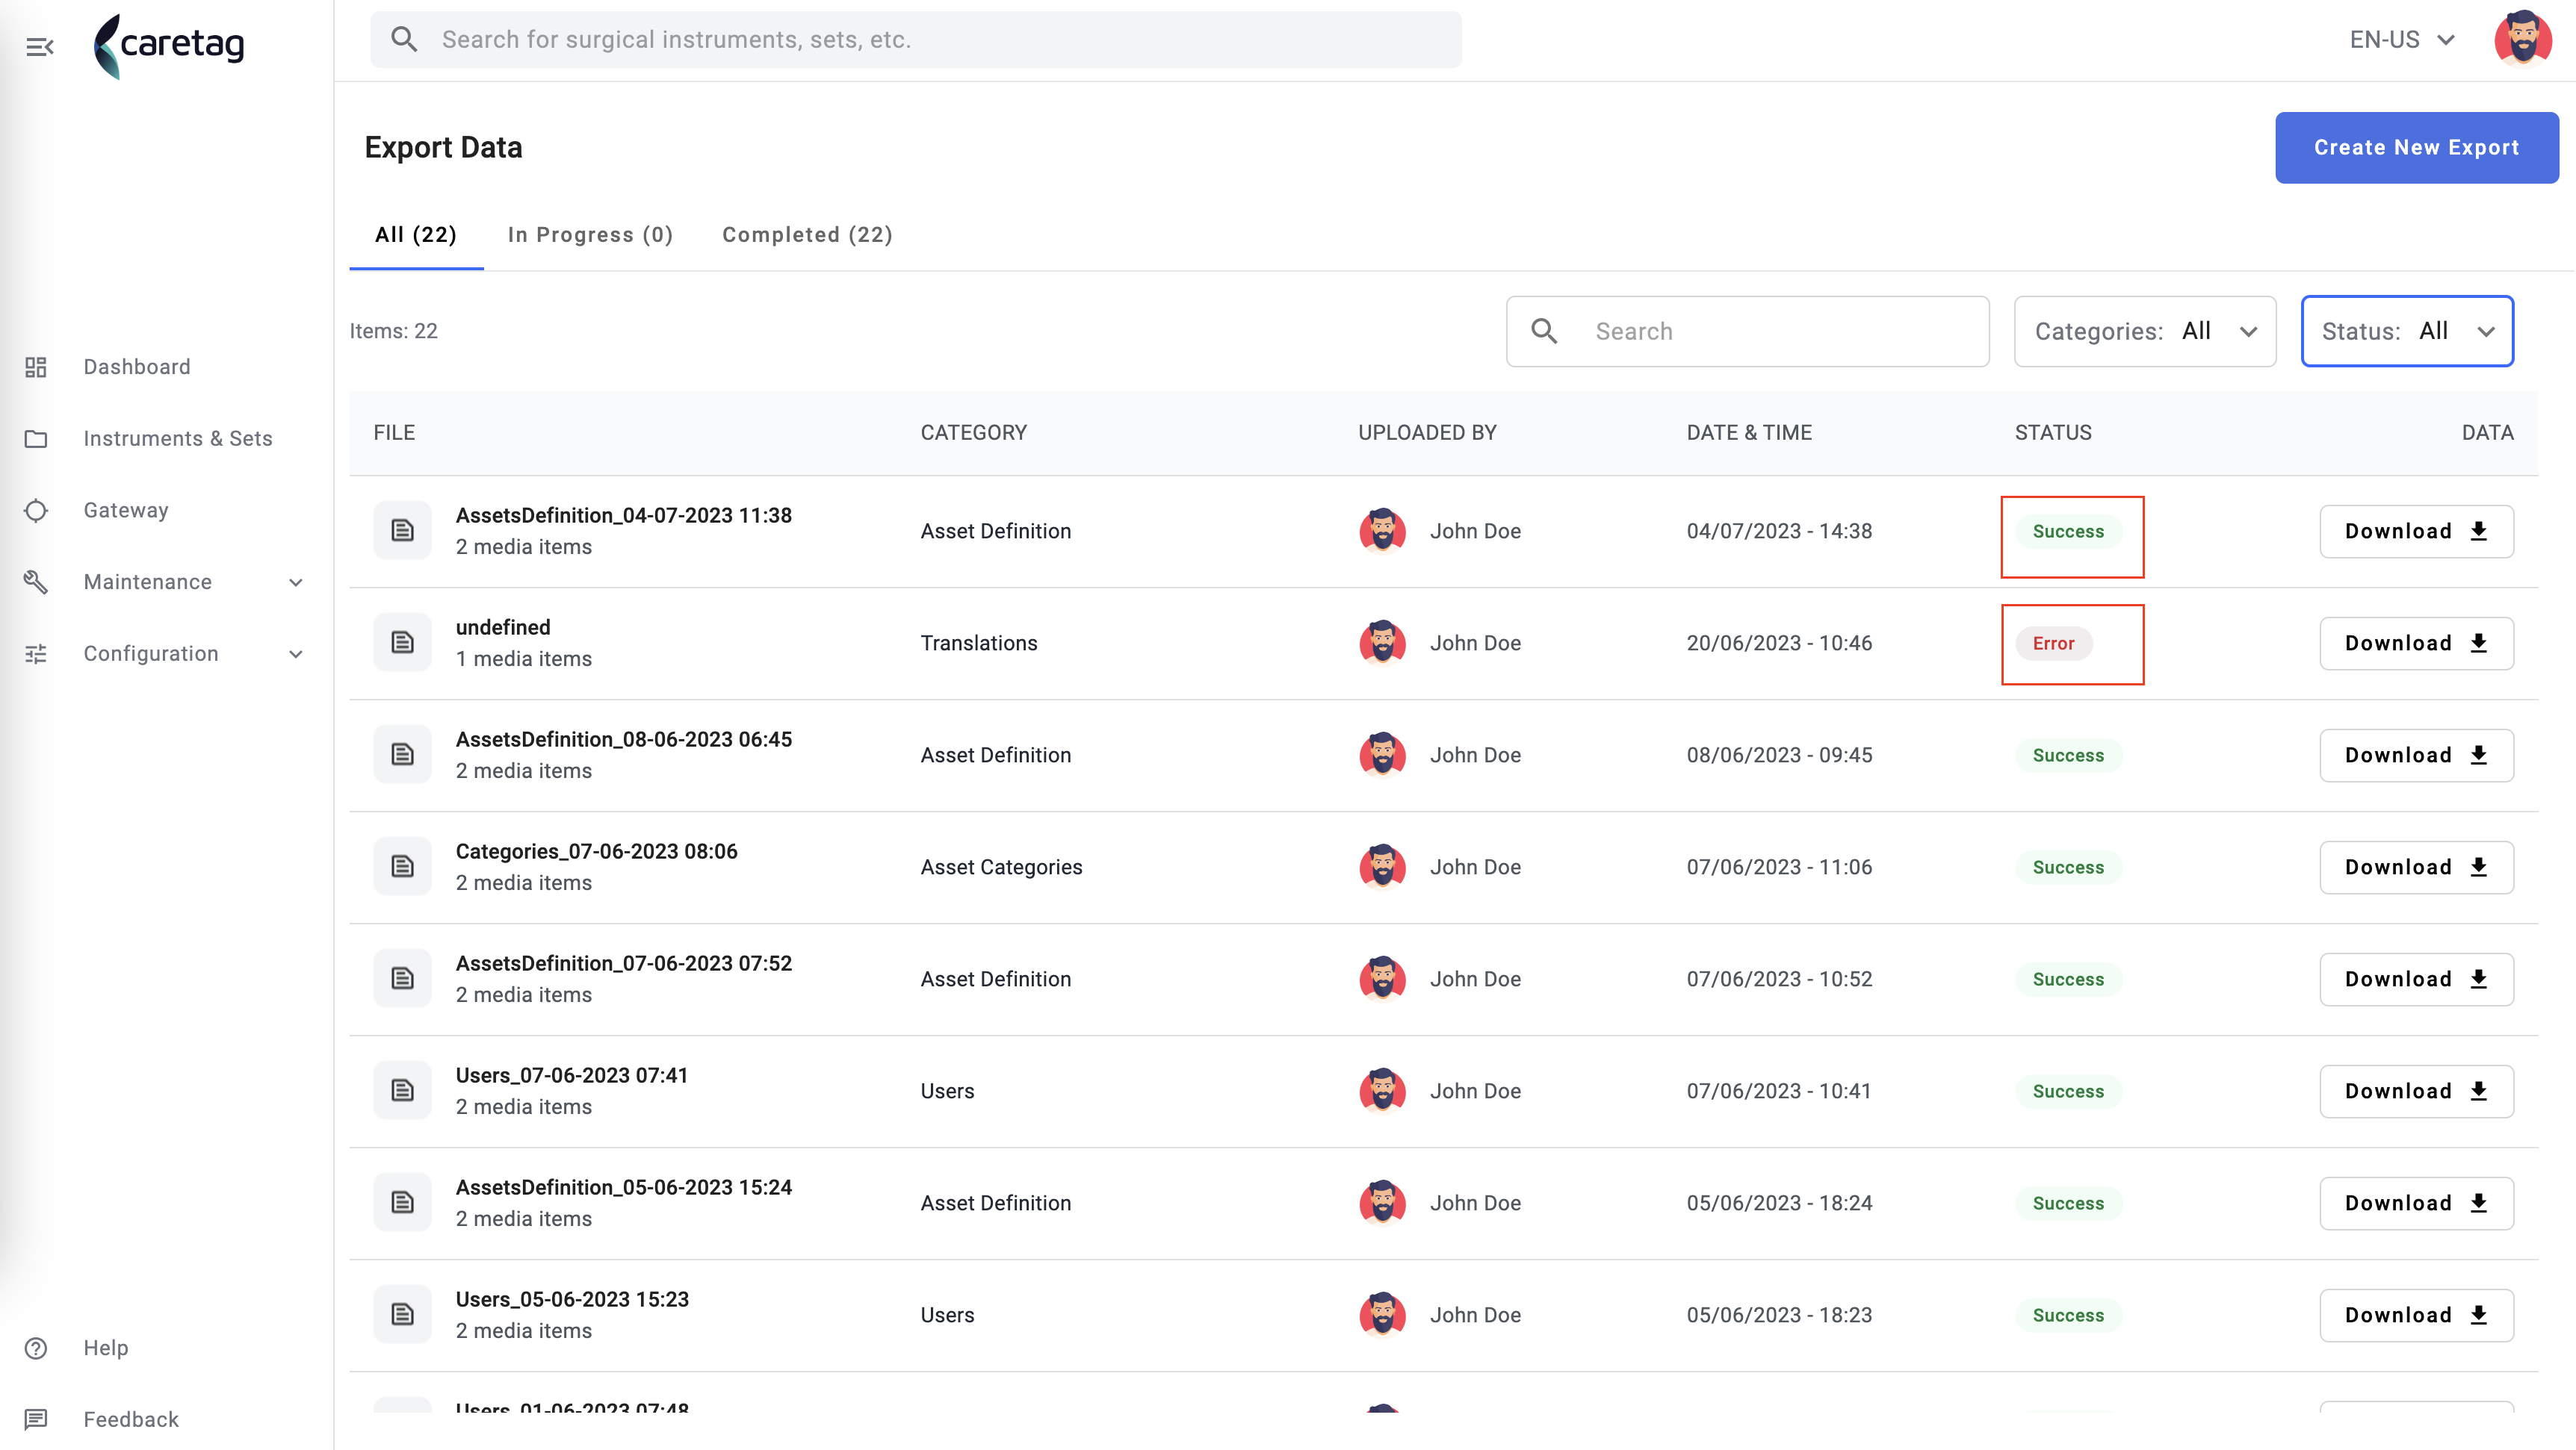Click the Translations category cell
This screenshot has width=2576, height=1450.
click(979, 643)
